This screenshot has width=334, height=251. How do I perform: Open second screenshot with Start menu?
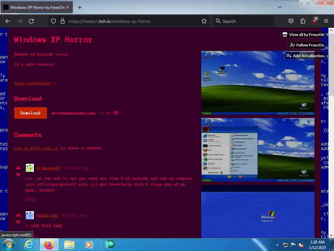[258, 150]
